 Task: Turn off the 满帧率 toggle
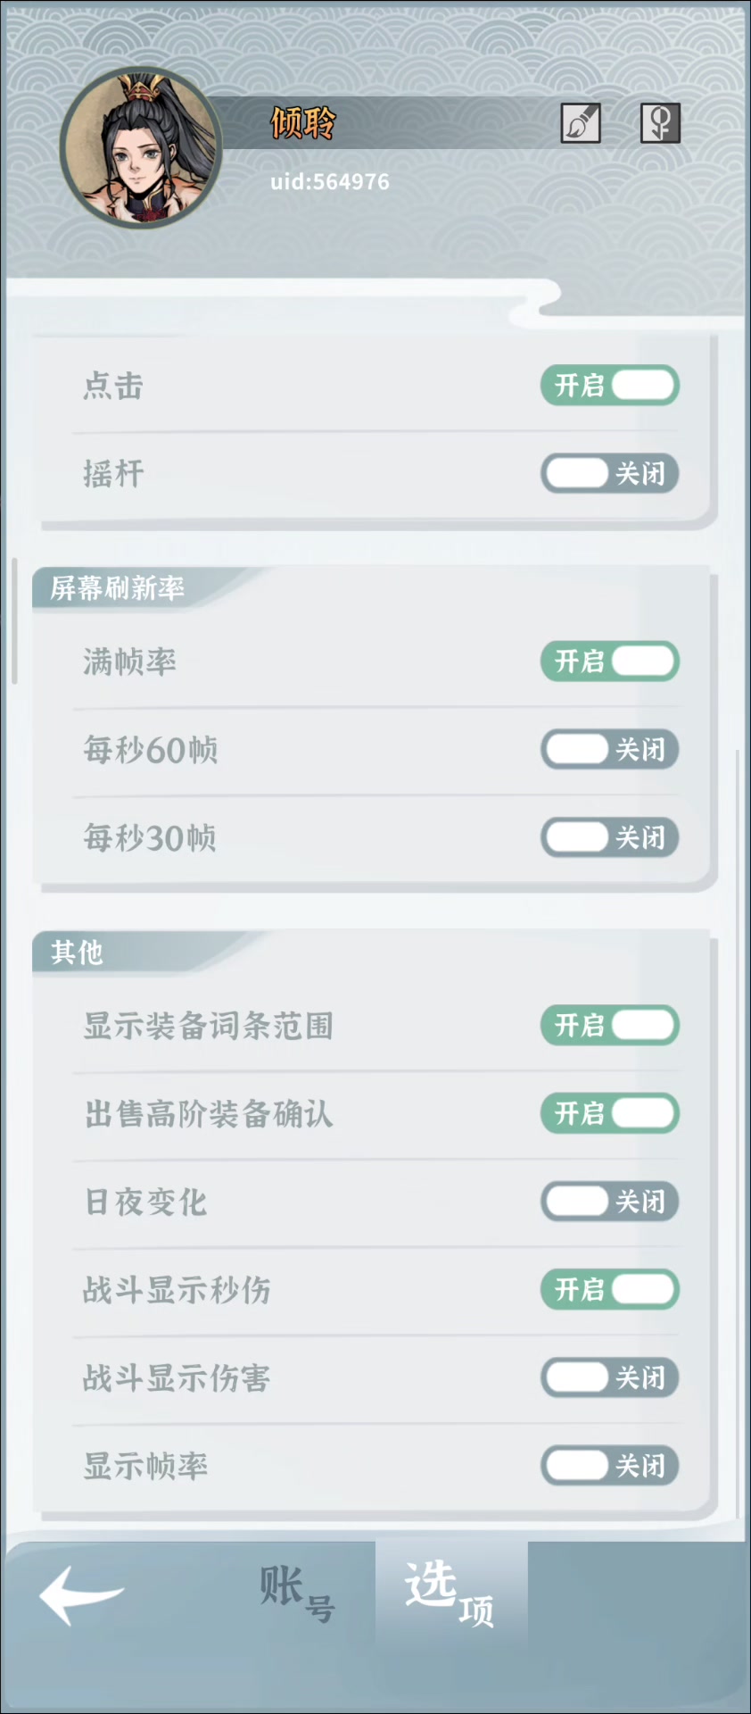(610, 661)
